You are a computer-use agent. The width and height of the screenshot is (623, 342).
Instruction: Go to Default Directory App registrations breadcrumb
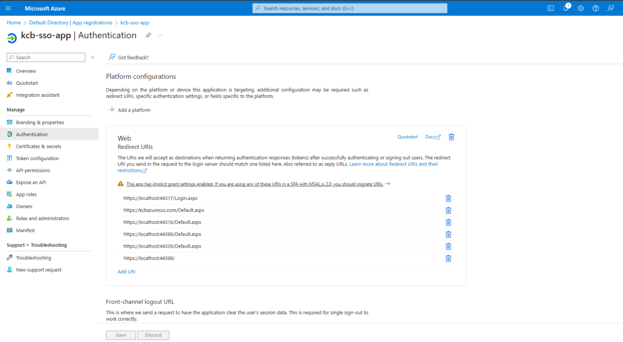point(71,23)
